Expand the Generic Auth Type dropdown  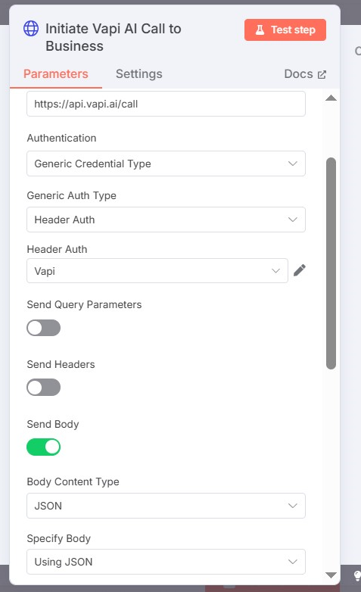pyautogui.click(x=166, y=220)
